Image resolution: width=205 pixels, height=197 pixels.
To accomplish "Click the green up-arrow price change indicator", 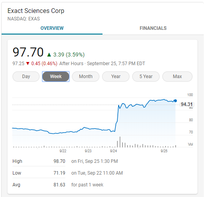I will [49, 55].
